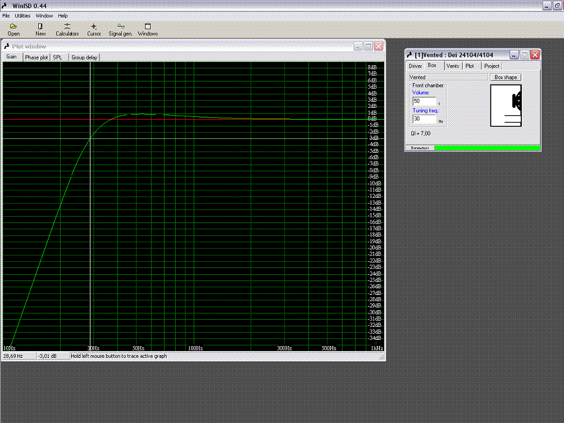Click the Volume input field
Screen dimensions: 564x423
pos(424,101)
